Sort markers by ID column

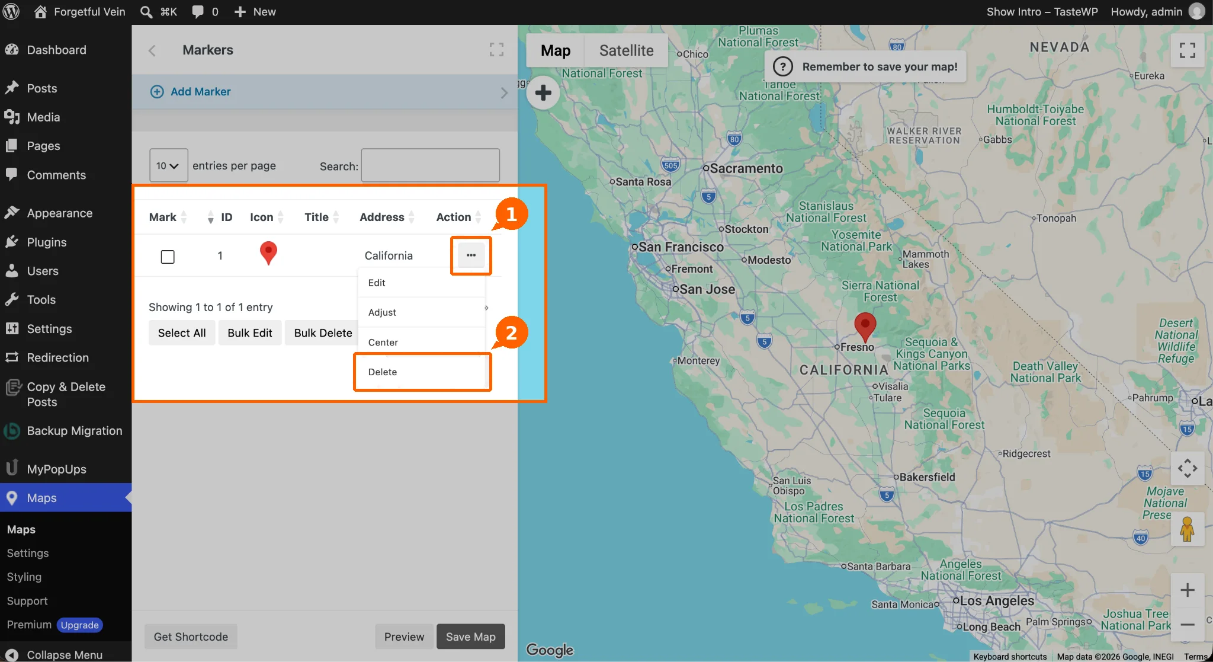[220, 218]
